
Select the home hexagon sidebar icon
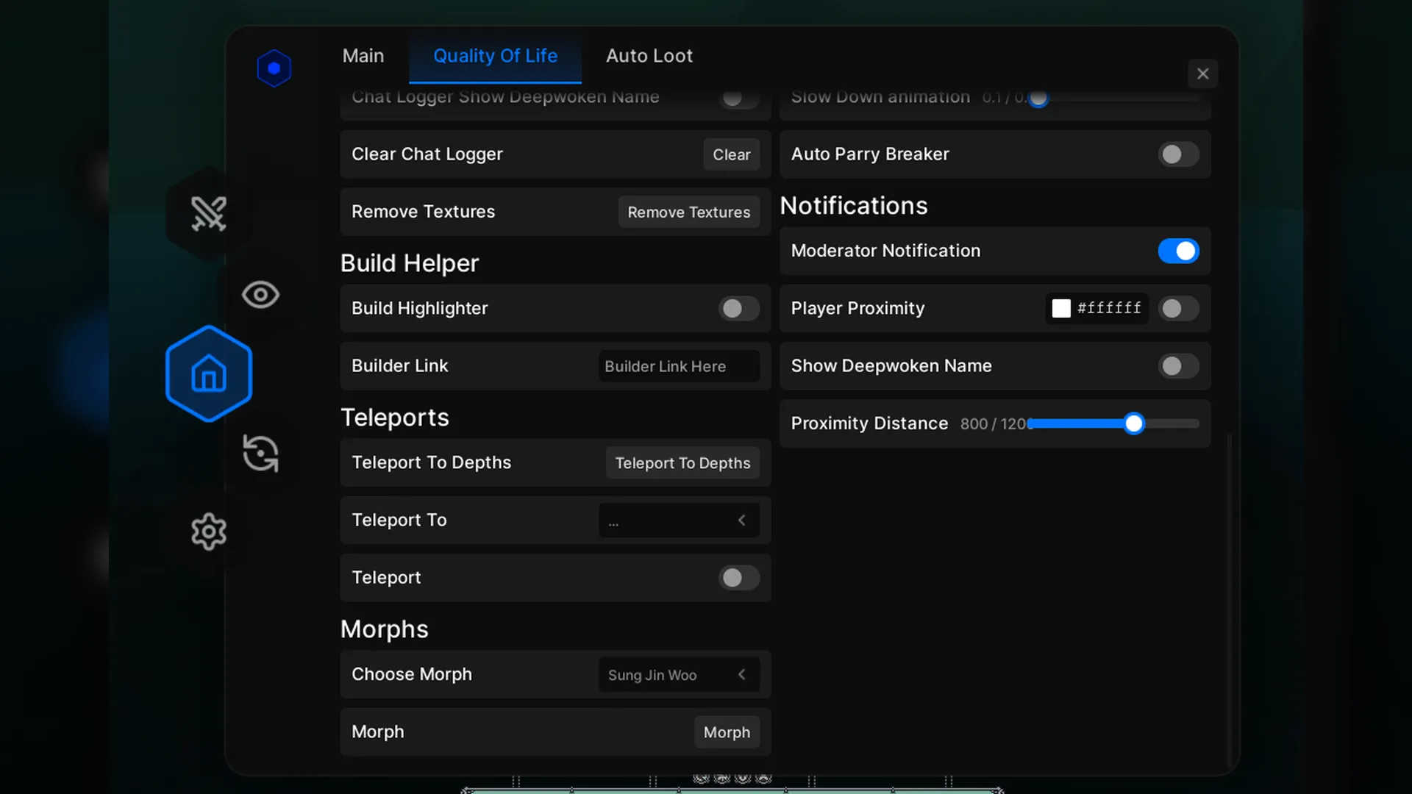click(x=209, y=374)
